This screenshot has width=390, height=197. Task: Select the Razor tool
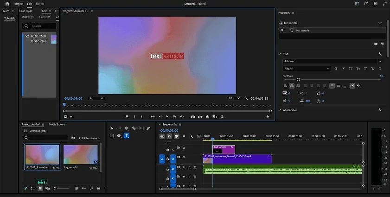click(x=134, y=128)
